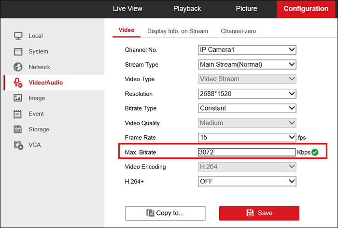Image resolution: width=338 pixels, height=228 pixels.
Task: Click the Local monitor icon
Action: coord(18,36)
